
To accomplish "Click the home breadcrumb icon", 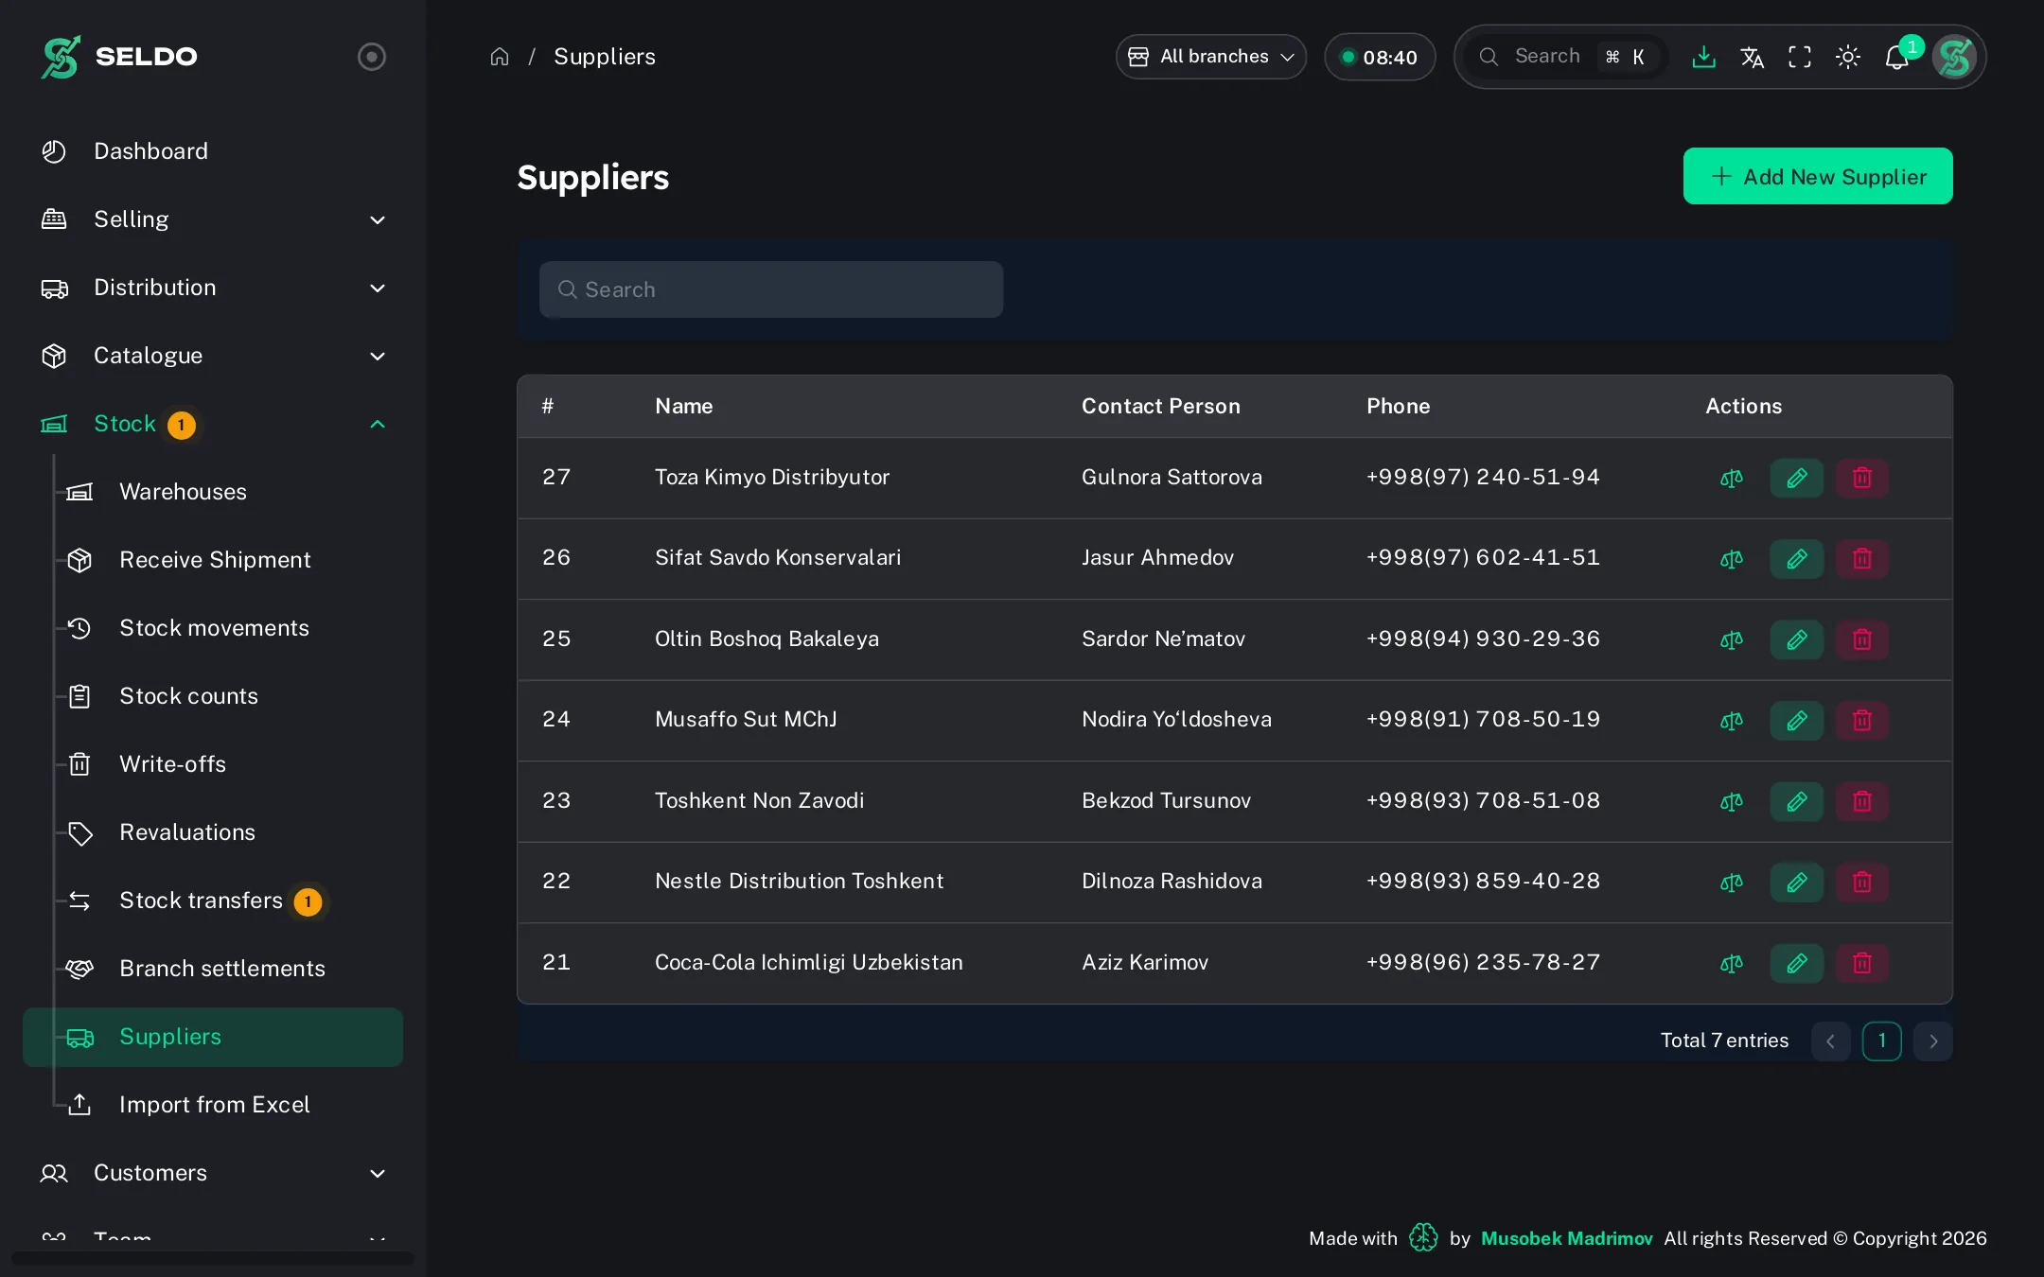I will [x=500, y=57].
